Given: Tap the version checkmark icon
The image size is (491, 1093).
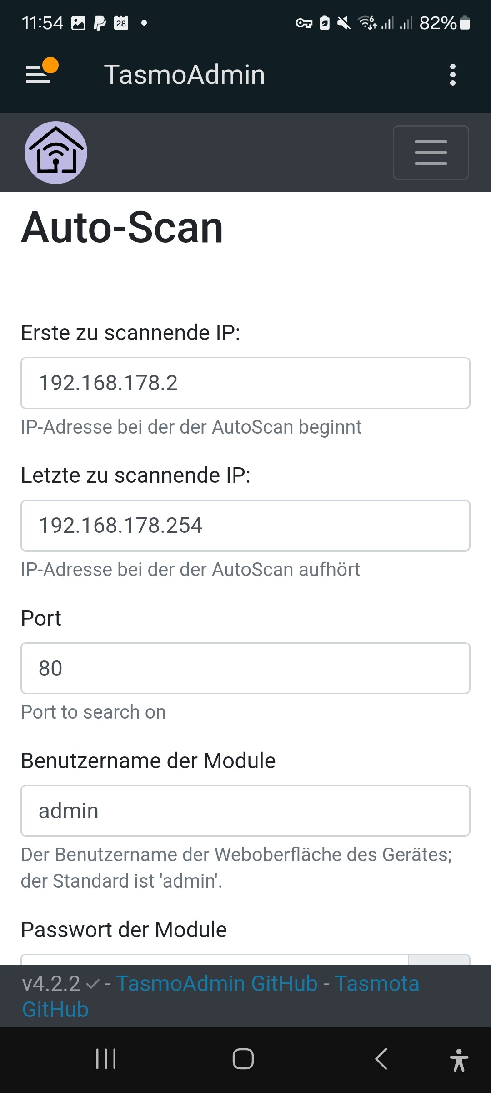Looking at the screenshot, I should click(92, 985).
